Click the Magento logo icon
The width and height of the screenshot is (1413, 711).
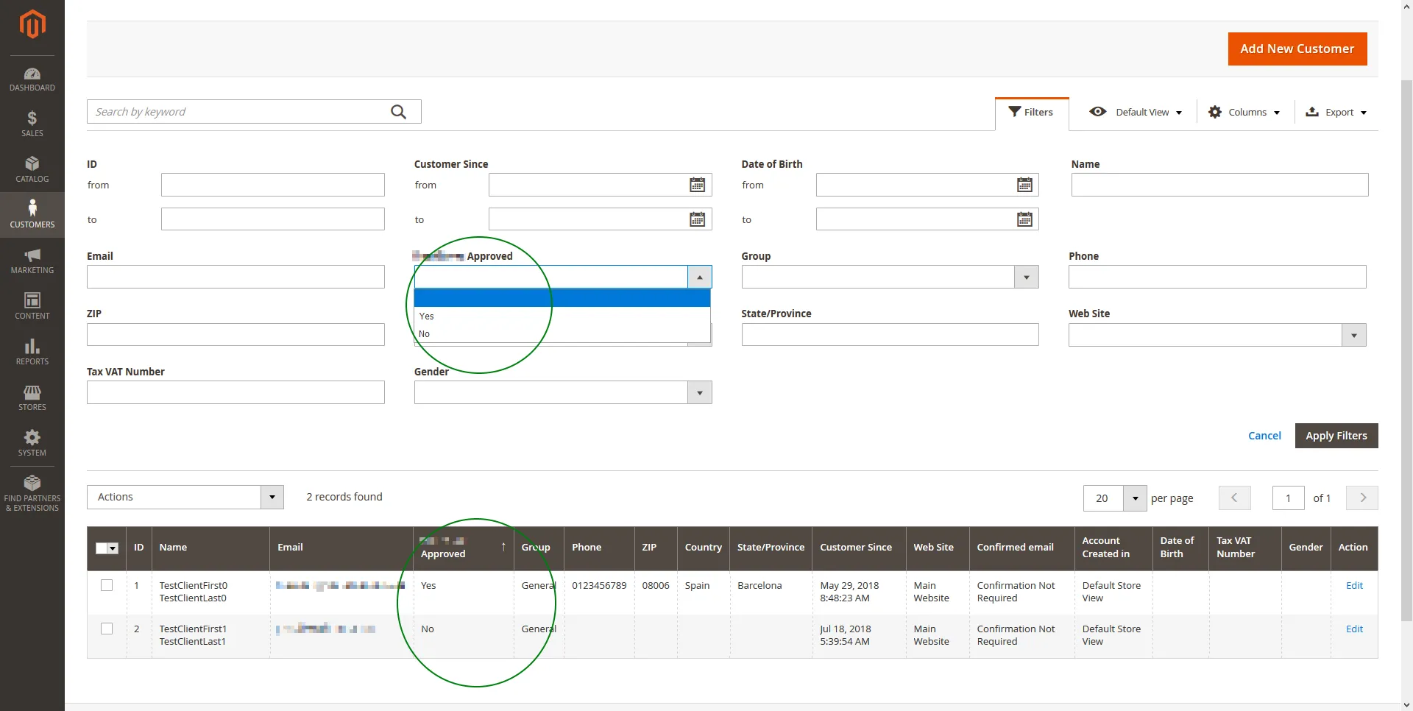pyautogui.click(x=32, y=24)
